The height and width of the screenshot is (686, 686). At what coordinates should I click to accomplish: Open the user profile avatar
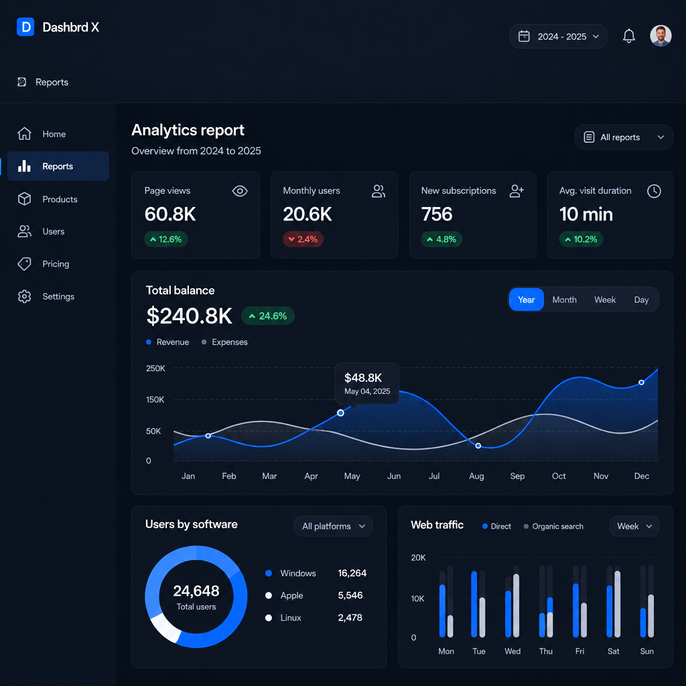tap(661, 36)
